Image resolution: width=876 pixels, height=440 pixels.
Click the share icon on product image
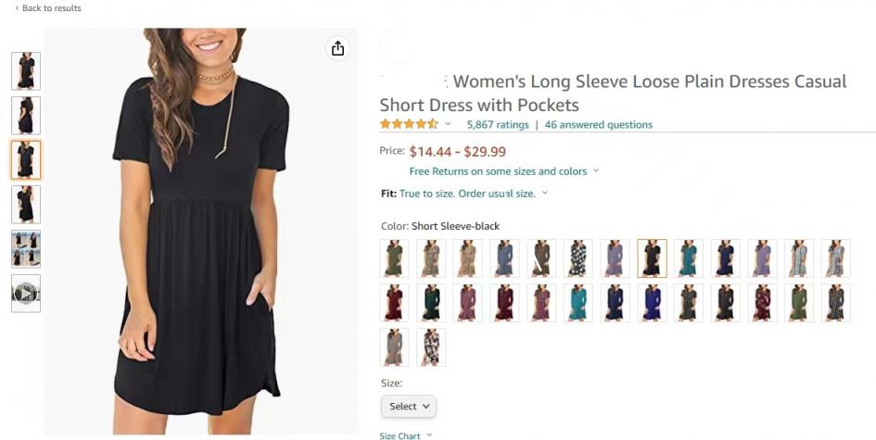coord(337,48)
